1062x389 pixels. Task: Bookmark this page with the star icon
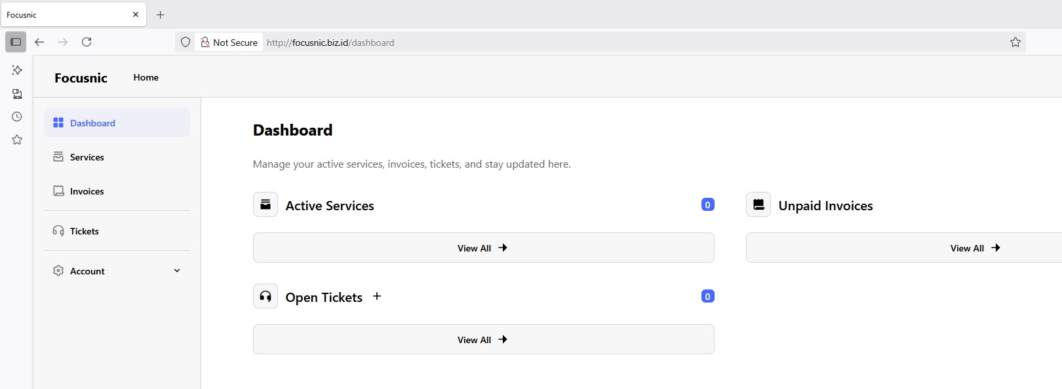1015,43
